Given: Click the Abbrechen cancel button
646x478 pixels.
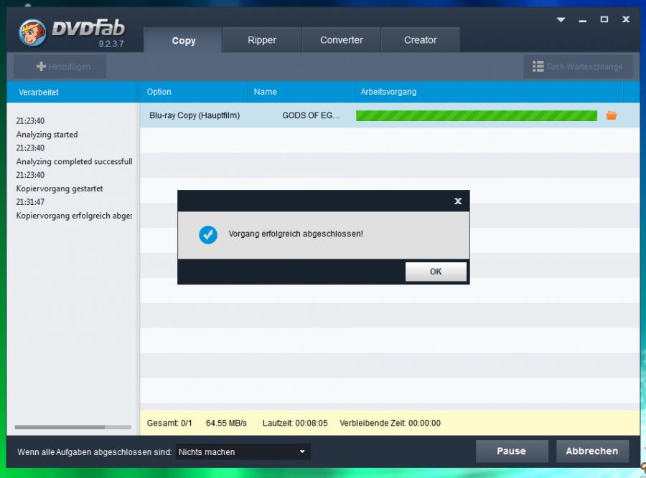Looking at the screenshot, I should [x=592, y=451].
